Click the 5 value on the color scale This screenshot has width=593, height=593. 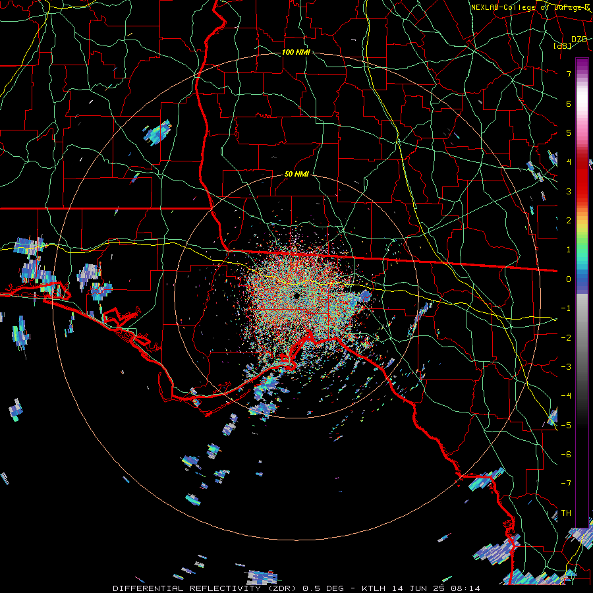point(569,132)
